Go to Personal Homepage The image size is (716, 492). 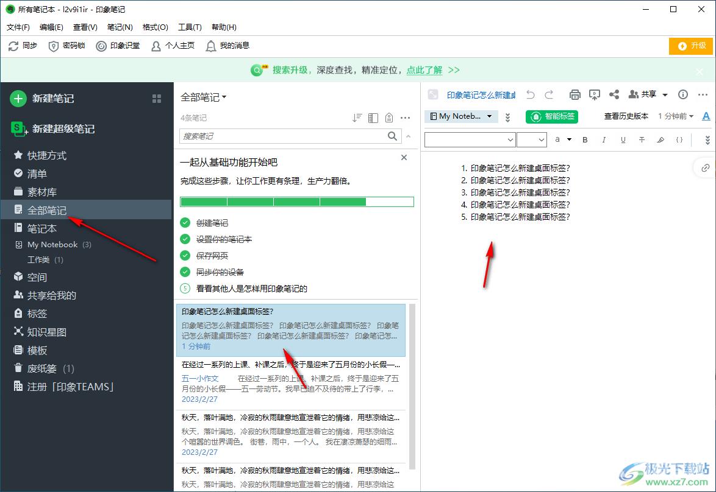(173, 46)
